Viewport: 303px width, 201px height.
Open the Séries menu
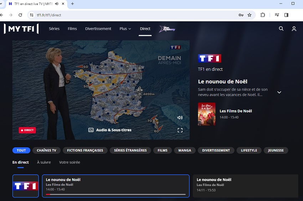point(54,29)
